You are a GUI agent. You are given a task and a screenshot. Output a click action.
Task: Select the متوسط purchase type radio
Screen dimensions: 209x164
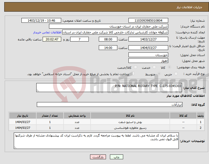[x=159, y=74]
